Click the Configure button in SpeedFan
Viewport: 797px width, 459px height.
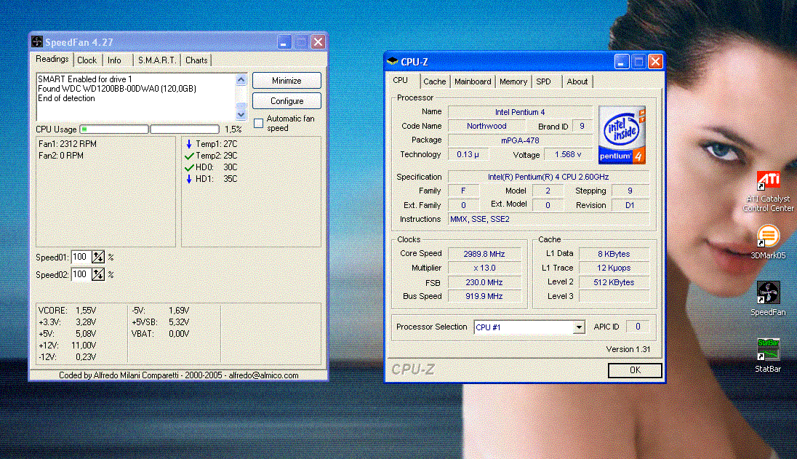(x=287, y=100)
